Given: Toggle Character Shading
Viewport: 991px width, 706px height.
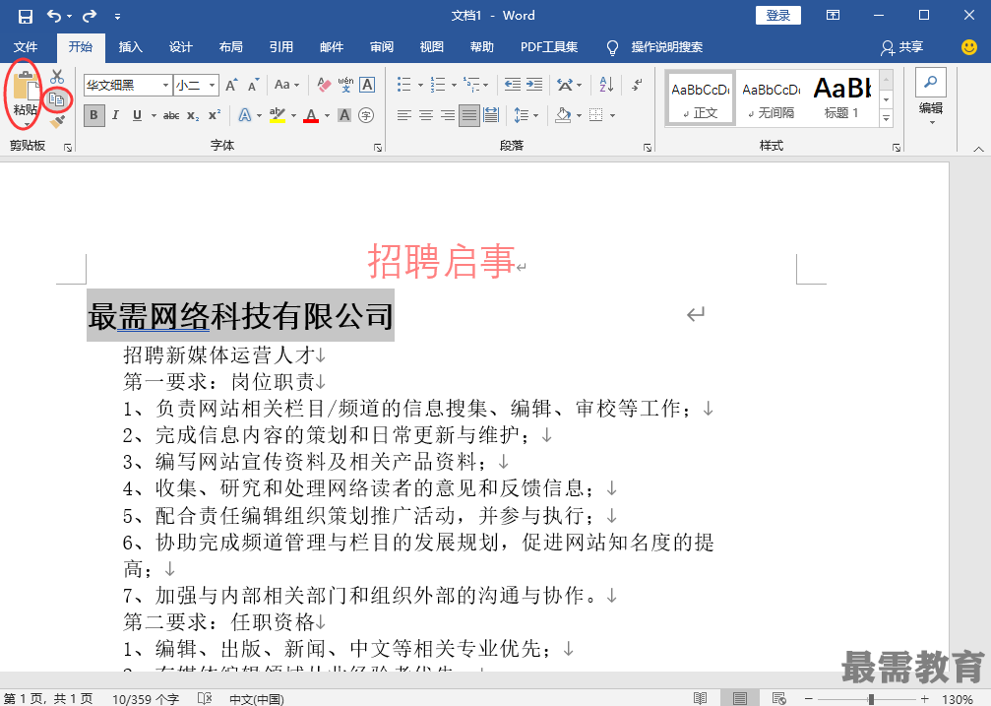Looking at the screenshot, I should pos(344,115).
